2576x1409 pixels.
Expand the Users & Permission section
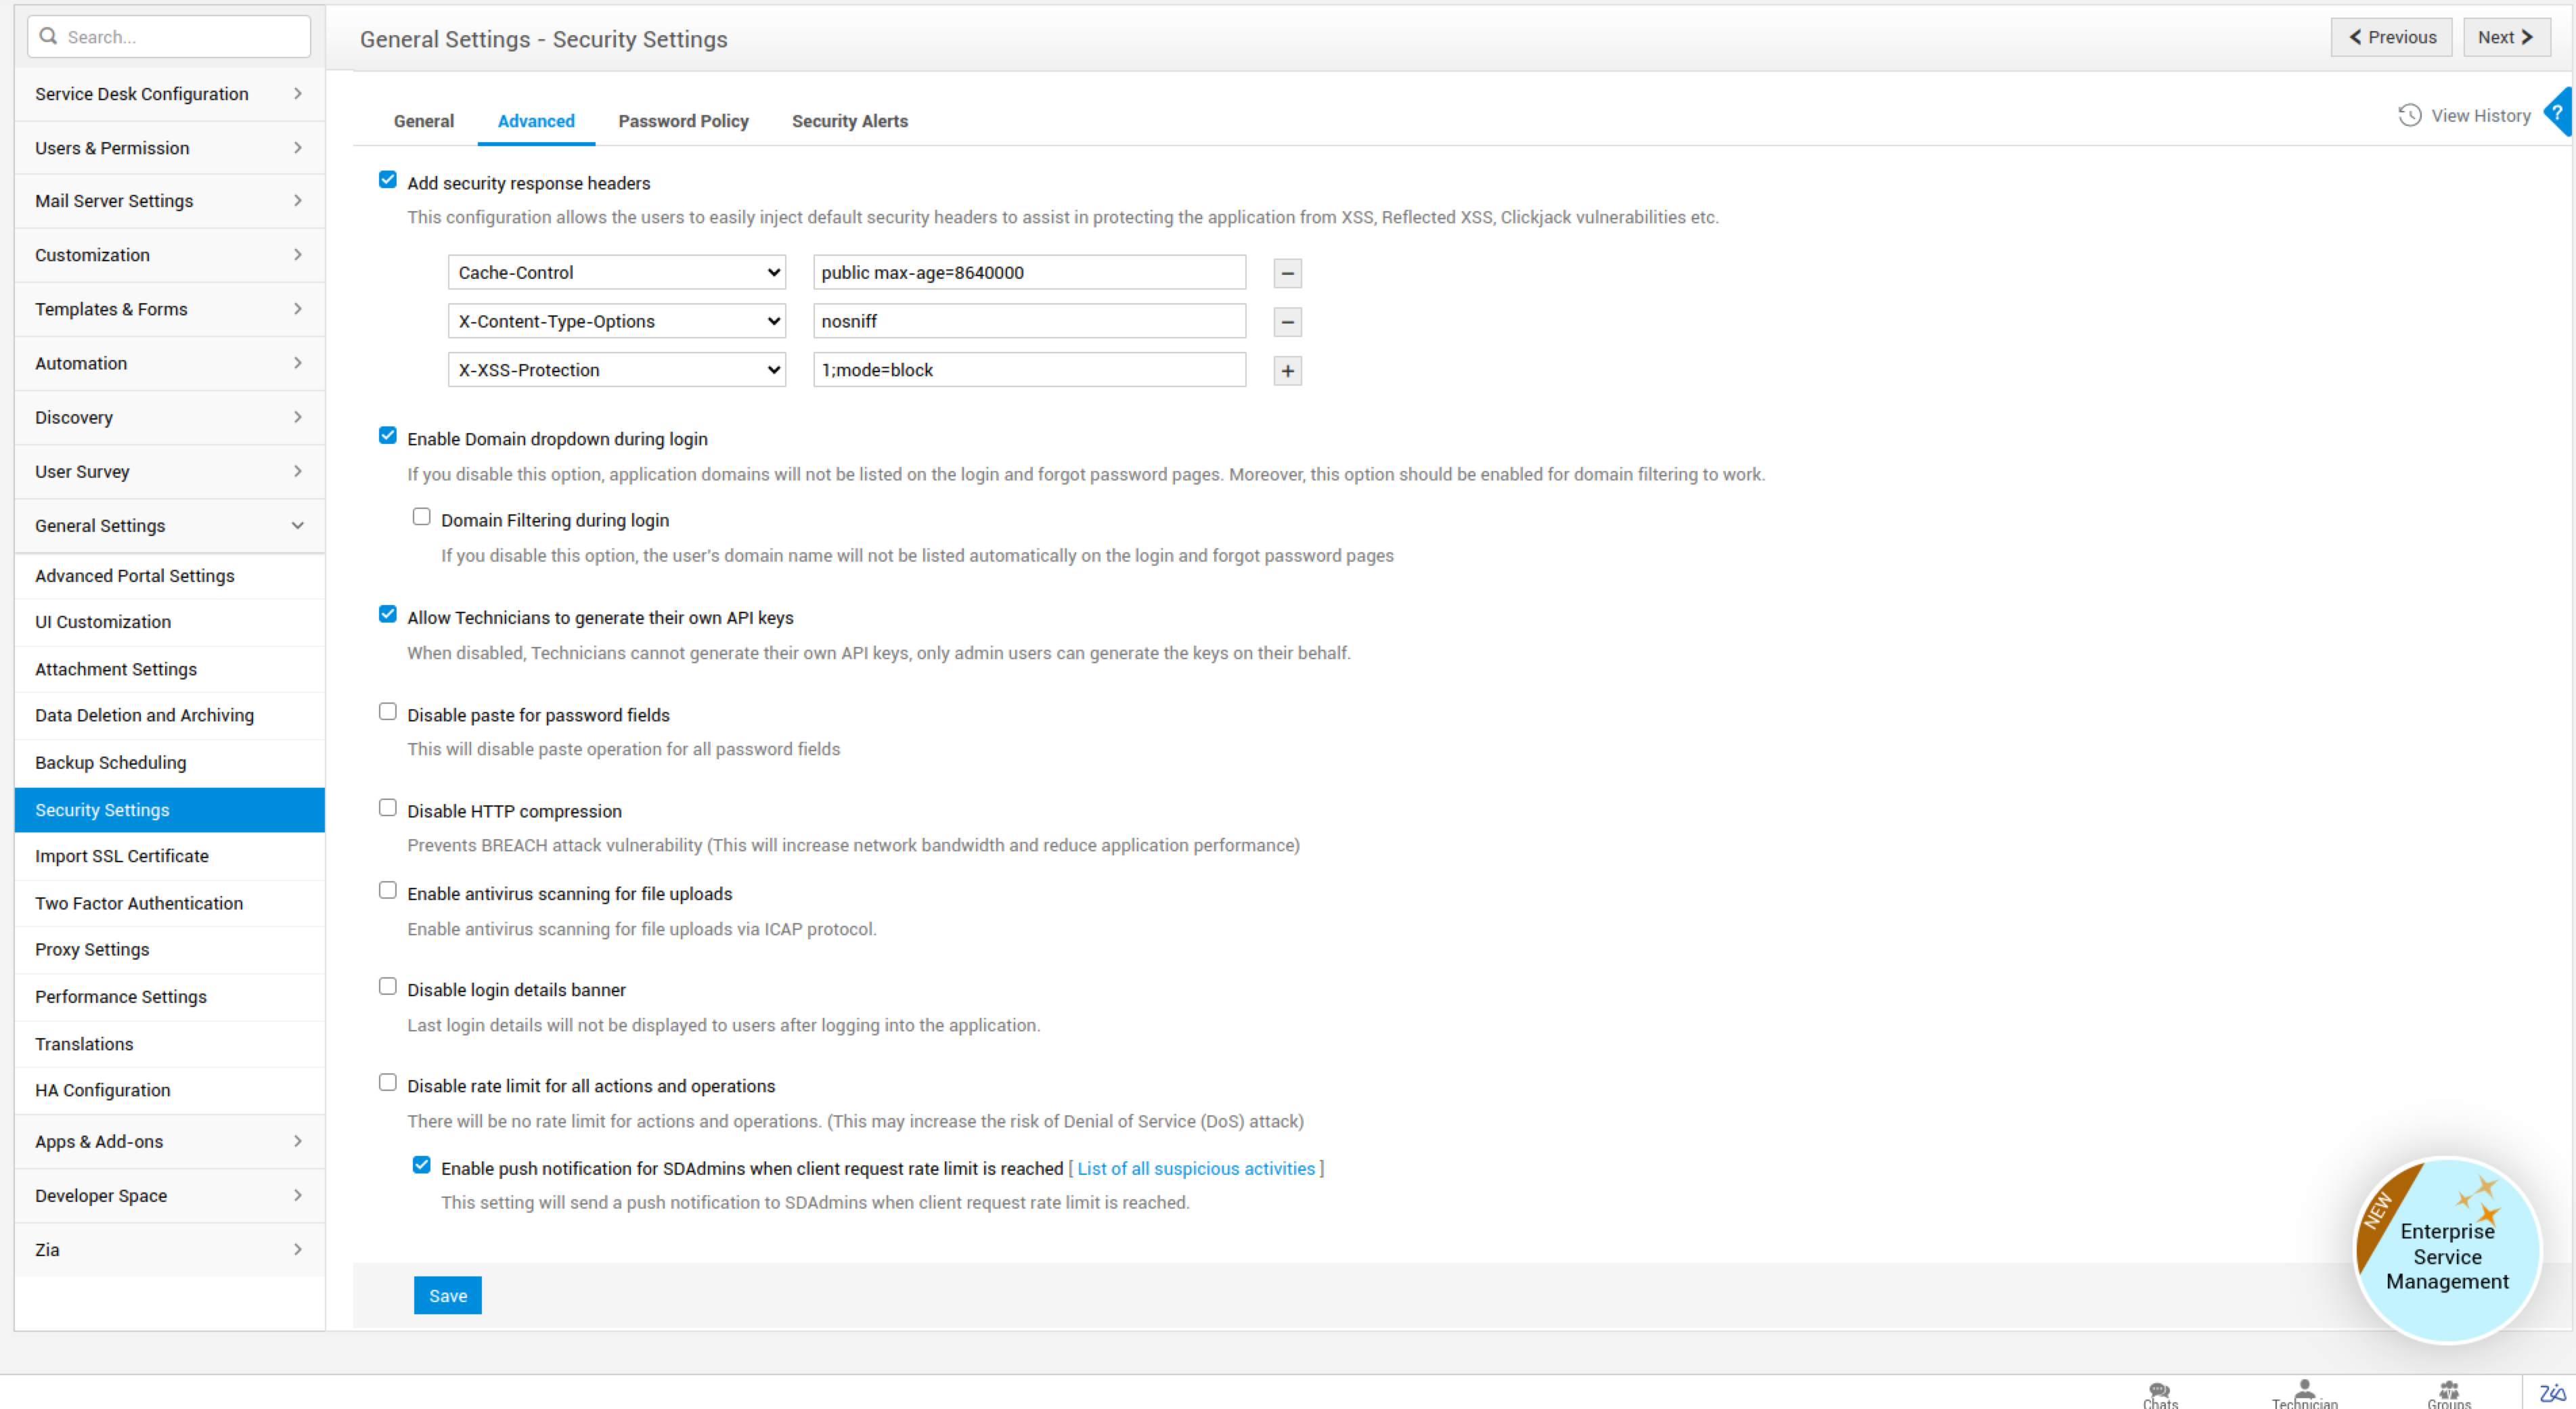[x=168, y=147]
